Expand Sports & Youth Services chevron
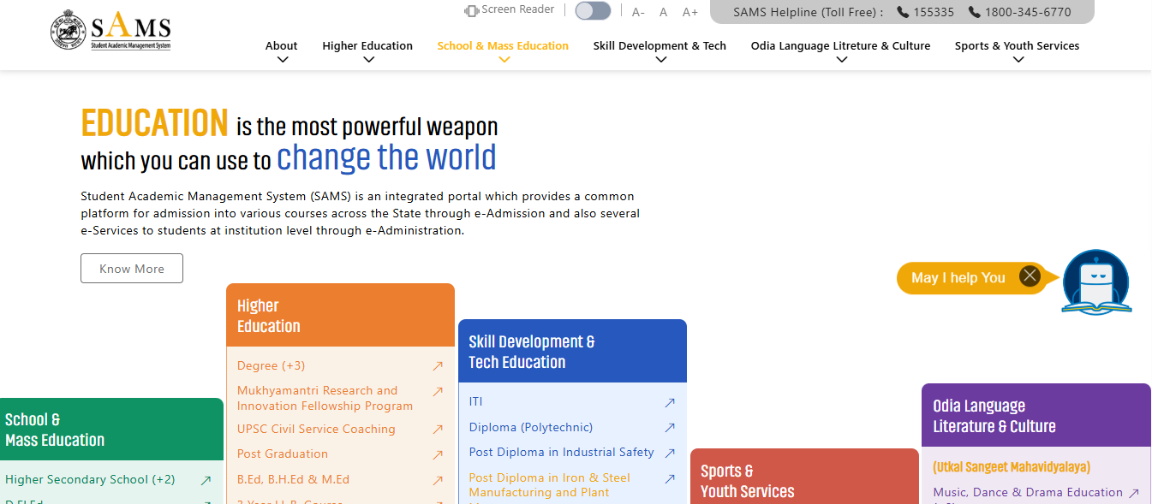Viewport: 1152px width, 504px height. click(1018, 60)
